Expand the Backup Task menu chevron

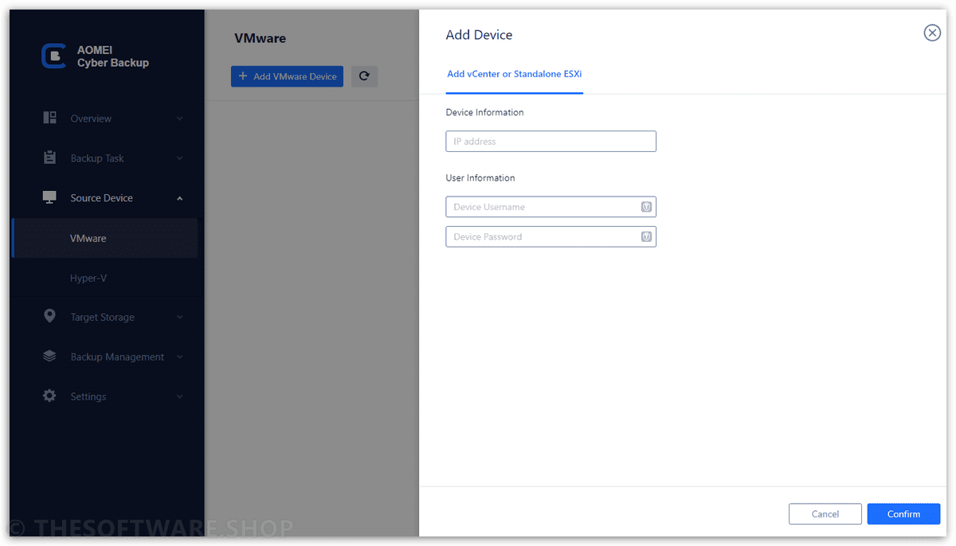click(179, 158)
